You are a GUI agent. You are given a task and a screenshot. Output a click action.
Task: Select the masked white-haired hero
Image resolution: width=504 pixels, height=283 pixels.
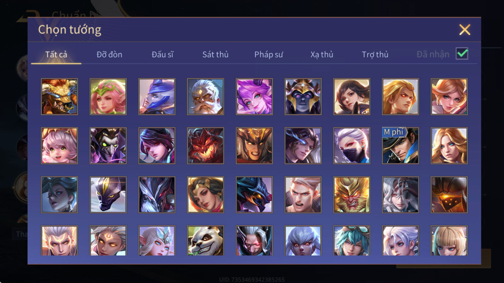click(352, 146)
